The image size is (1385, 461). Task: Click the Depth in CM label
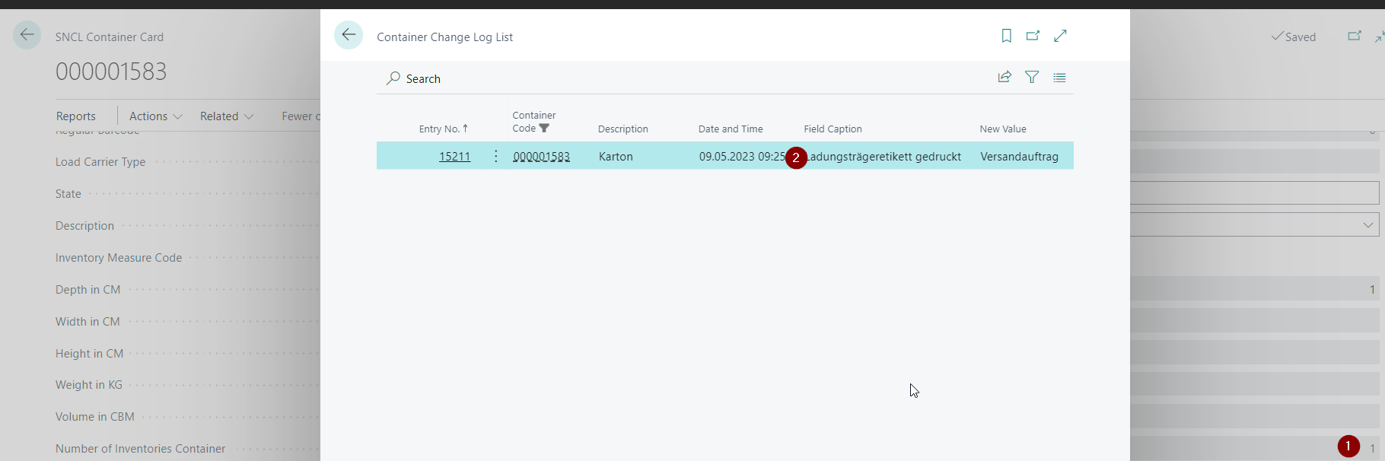point(88,289)
